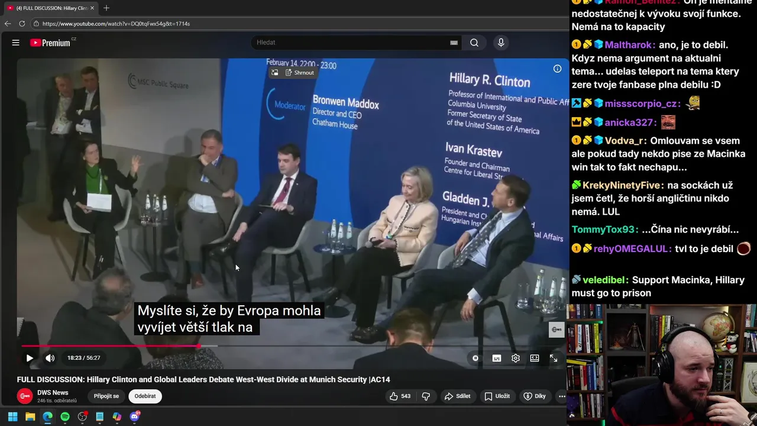Open the DWS News channel avatar
This screenshot has height=426, width=757.
tap(25, 396)
